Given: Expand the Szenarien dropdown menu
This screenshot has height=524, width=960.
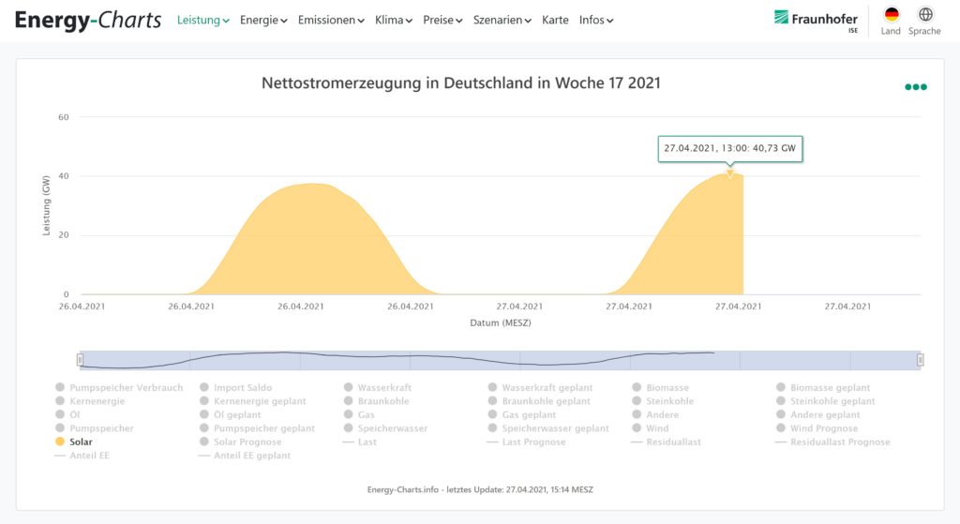Looking at the screenshot, I should (502, 20).
